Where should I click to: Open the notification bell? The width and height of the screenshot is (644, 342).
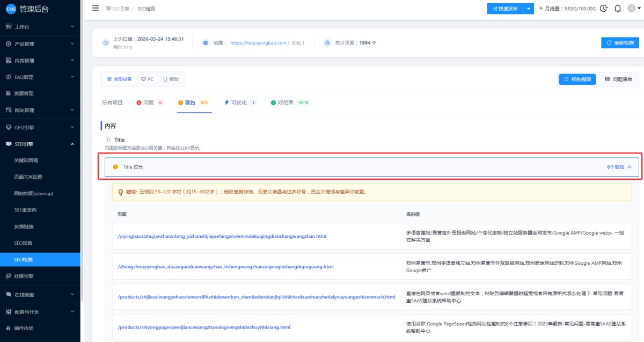point(618,9)
